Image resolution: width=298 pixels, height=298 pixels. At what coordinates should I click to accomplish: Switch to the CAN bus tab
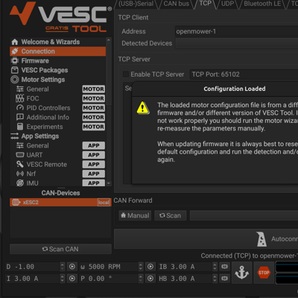[176, 4]
